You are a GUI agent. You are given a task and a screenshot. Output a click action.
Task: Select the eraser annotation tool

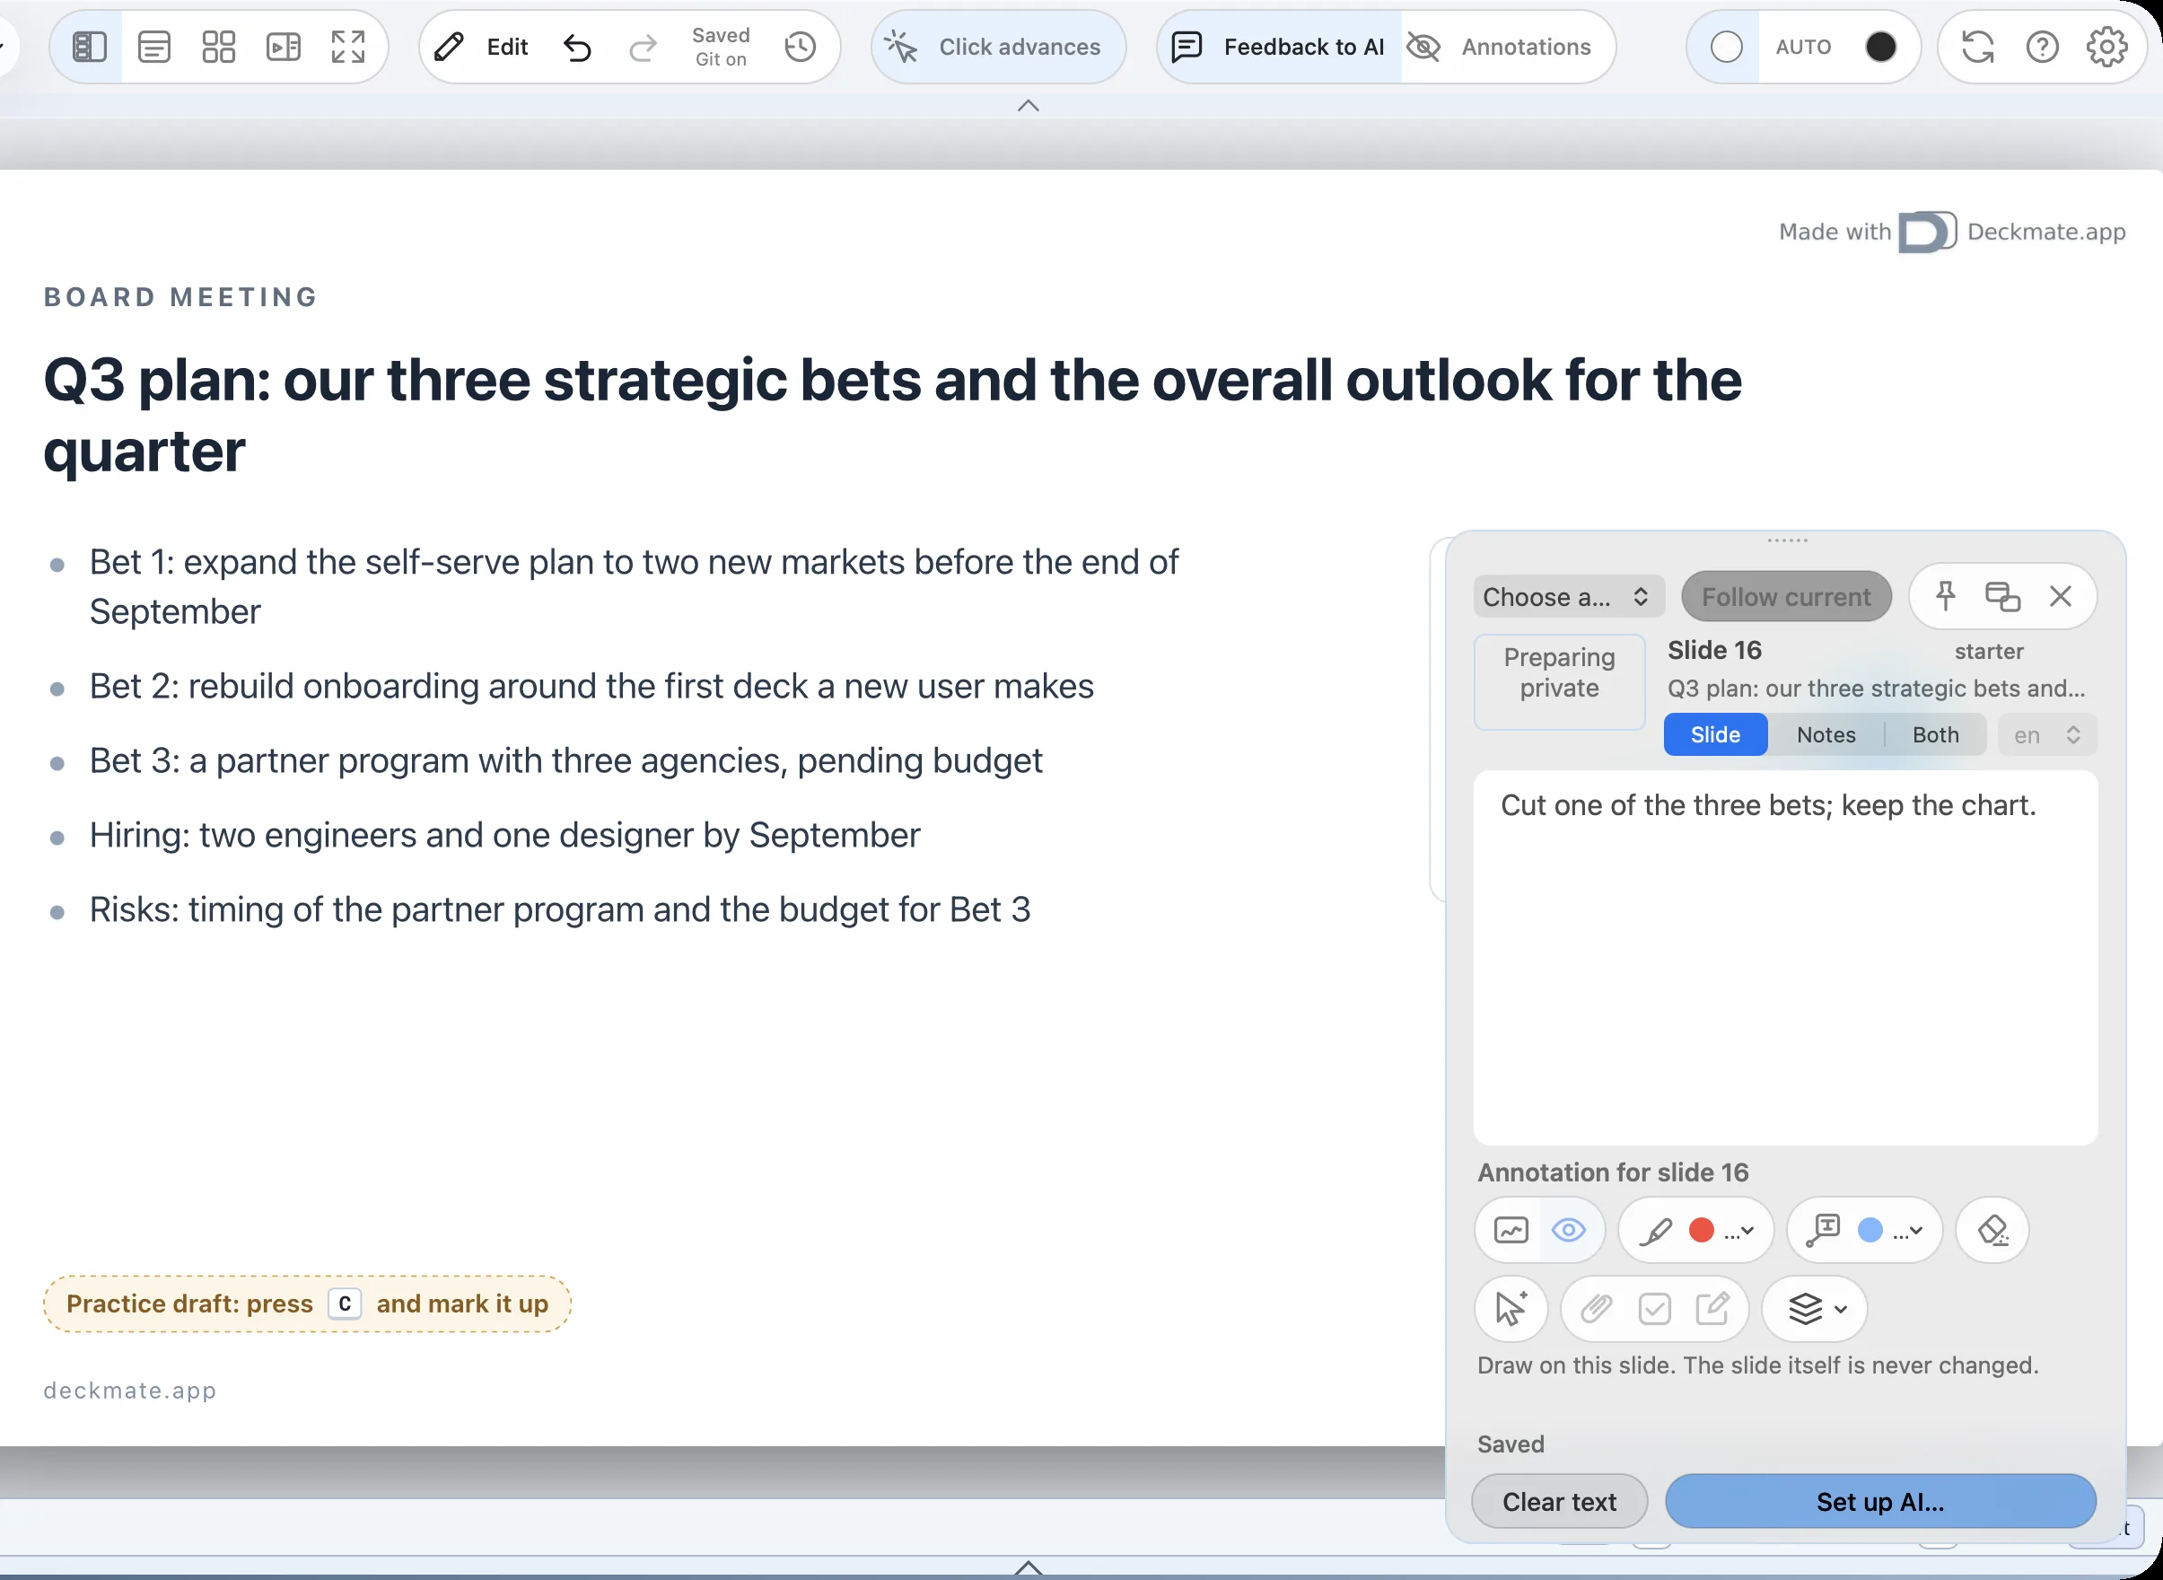point(1992,1230)
